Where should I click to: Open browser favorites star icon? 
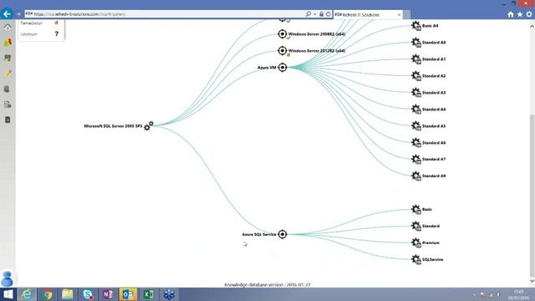520,14
